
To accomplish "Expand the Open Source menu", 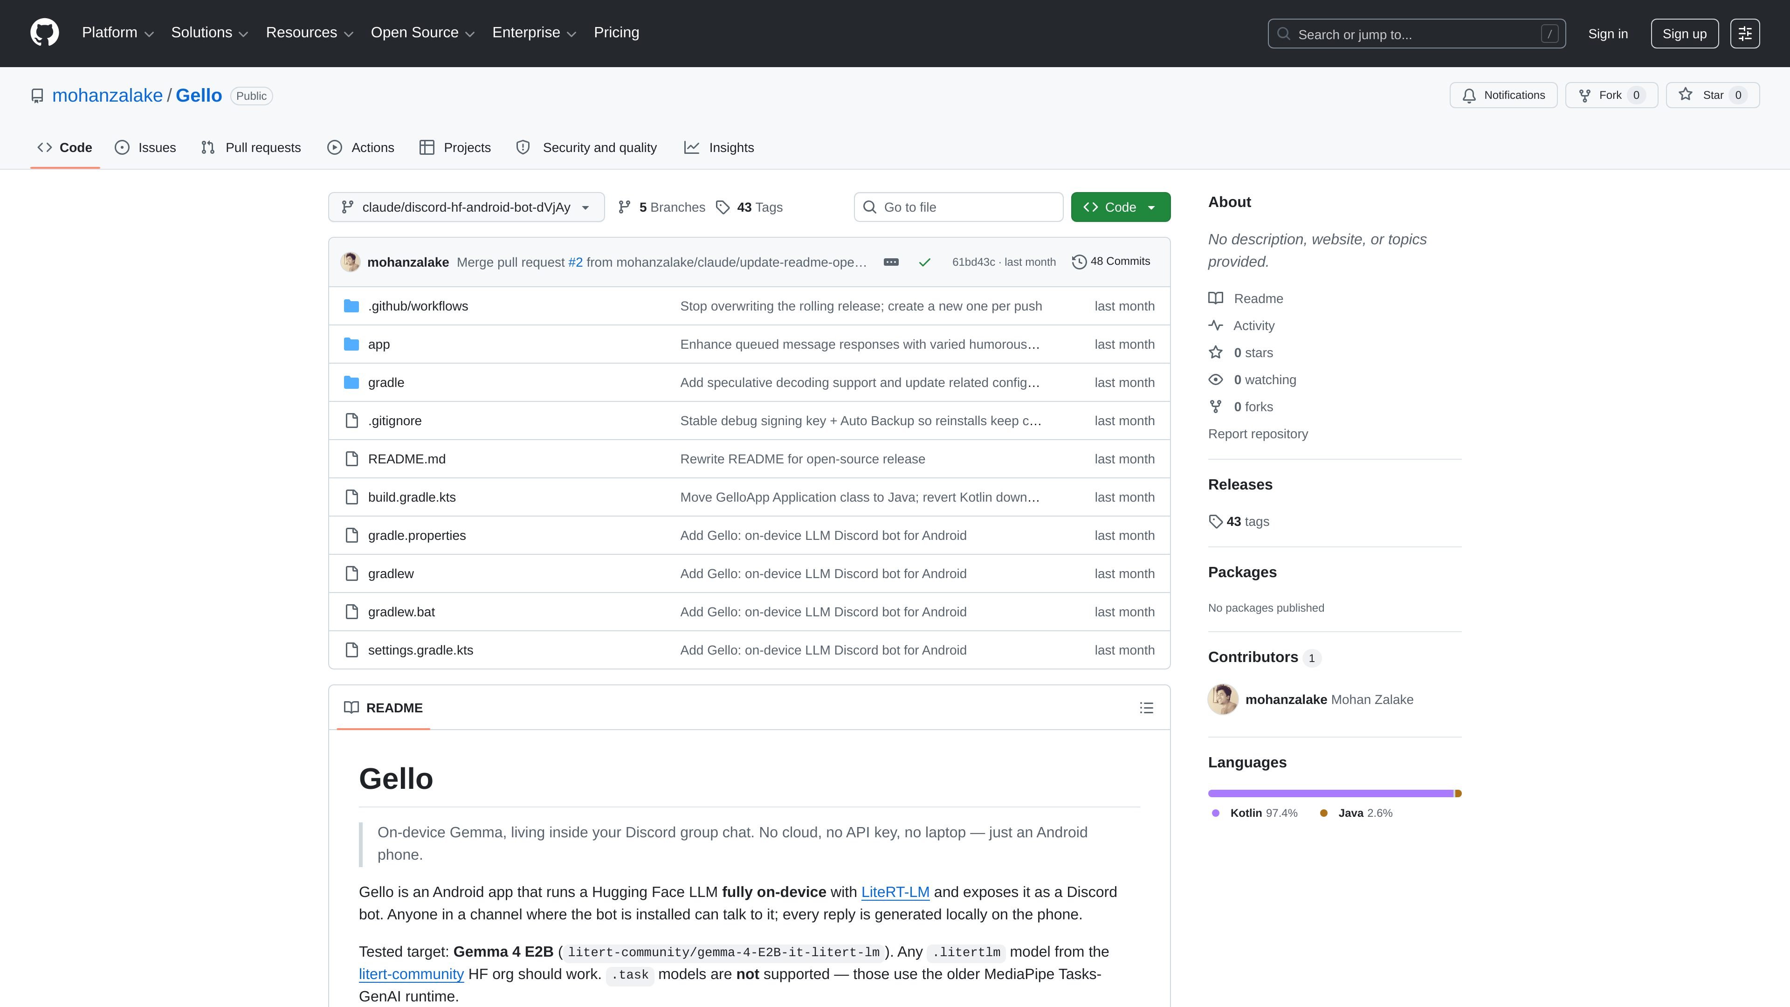I will click(x=422, y=33).
